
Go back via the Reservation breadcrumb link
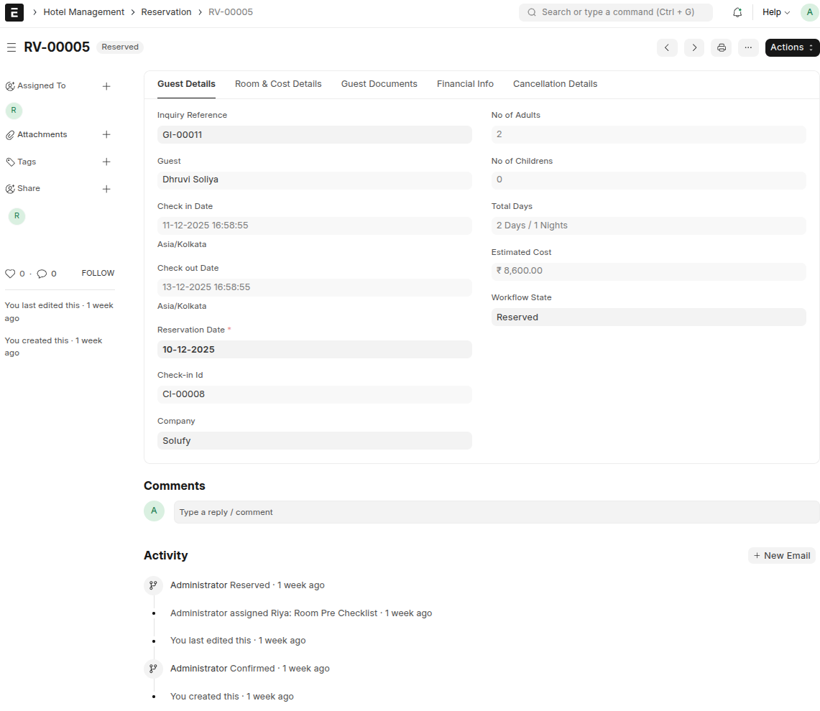166,12
